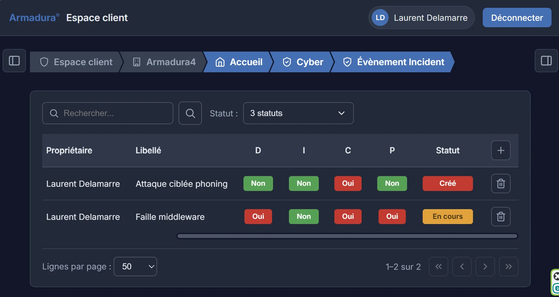Open Laurent Delamarre user profile chip
Image resolution: width=559 pixels, height=297 pixels.
tap(421, 18)
